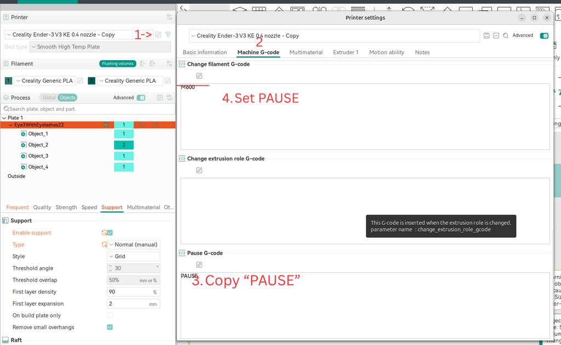Collapse Eye3WithEyelashes22 tree node
Image resolution: width=561 pixels, height=345 pixels.
pos(10,125)
